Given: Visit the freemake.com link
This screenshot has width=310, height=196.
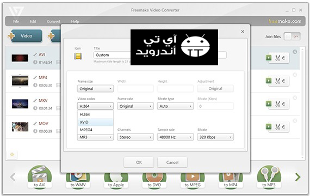Looking at the screenshot, I should pyautogui.click(x=285, y=21).
